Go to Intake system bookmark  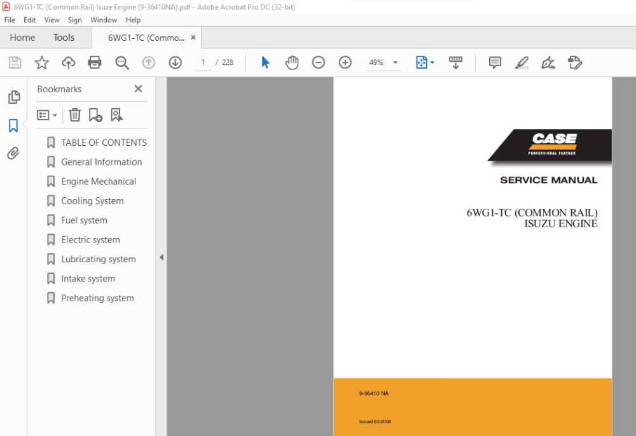[x=88, y=279]
